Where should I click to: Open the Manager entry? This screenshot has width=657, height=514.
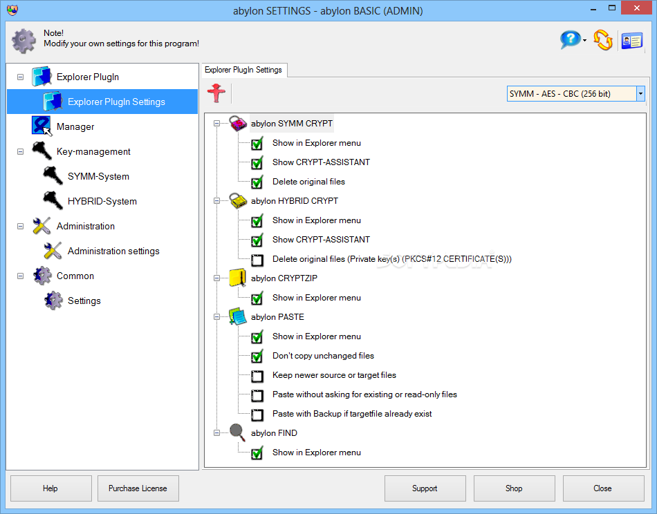pyautogui.click(x=75, y=126)
